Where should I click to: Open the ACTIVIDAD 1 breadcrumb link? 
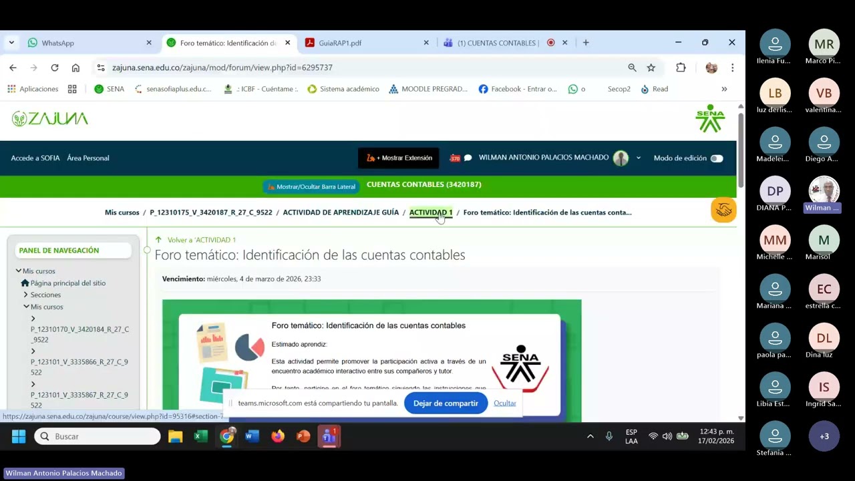pos(431,212)
